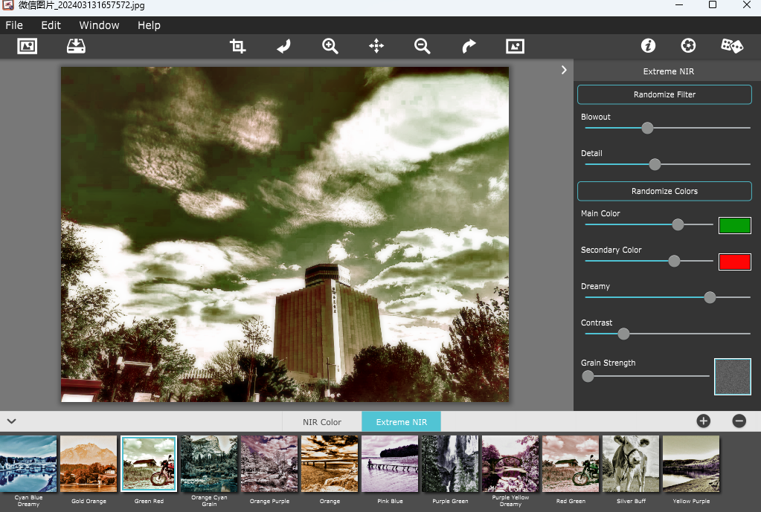Click the Randomize Colors button
The width and height of the screenshot is (761, 512).
(664, 191)
